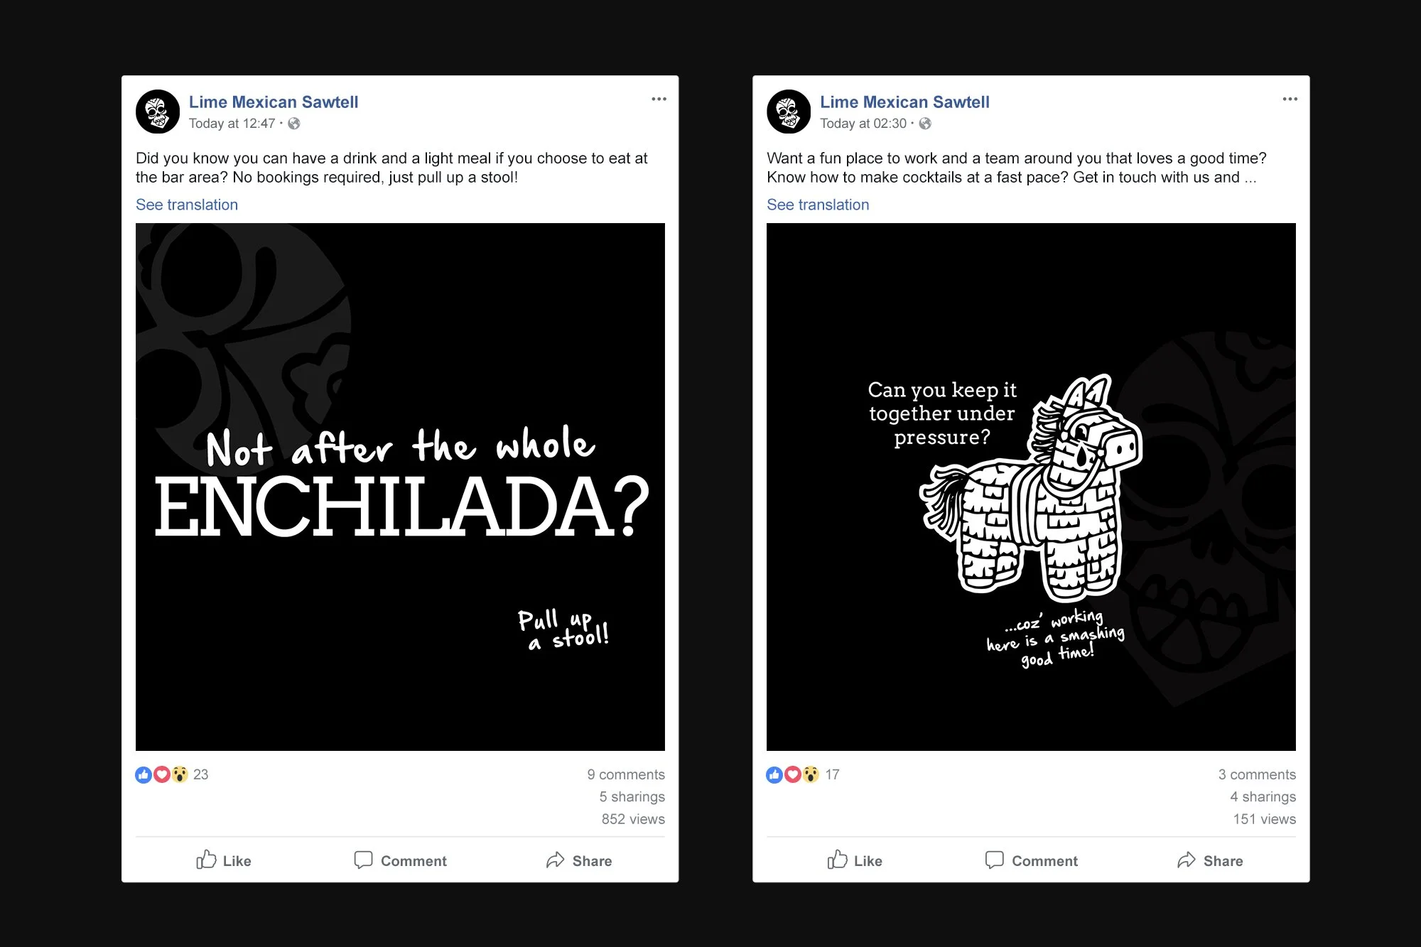This screenshot has width=1421, height=947.
Task: Click skull profile picture on left post
Action: click(x=158, y=112)
